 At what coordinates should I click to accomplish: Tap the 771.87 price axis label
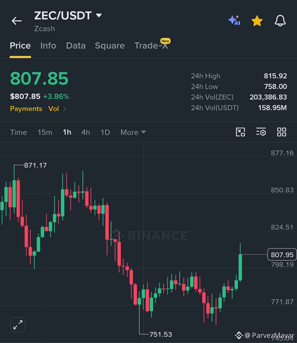pos(282,302)
